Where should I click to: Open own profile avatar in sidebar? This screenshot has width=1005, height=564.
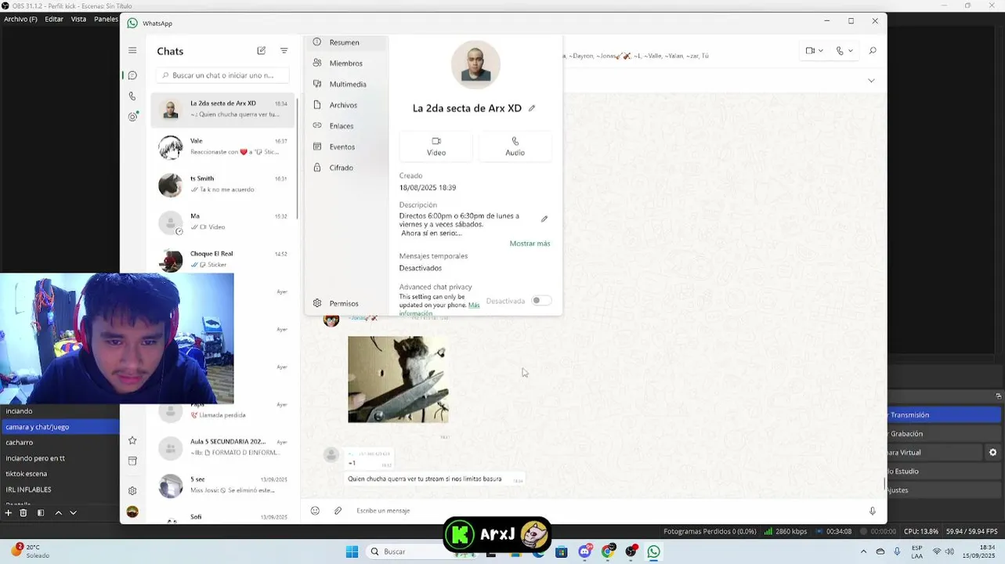132,512
